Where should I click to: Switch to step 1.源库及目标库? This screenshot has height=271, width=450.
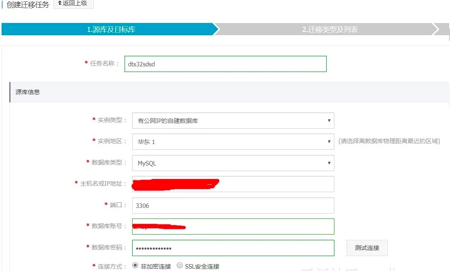click(111, 30)
